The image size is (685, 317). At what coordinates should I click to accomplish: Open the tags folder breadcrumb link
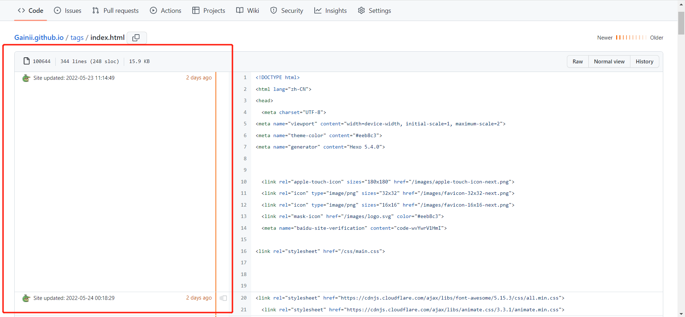coord(77,37)
